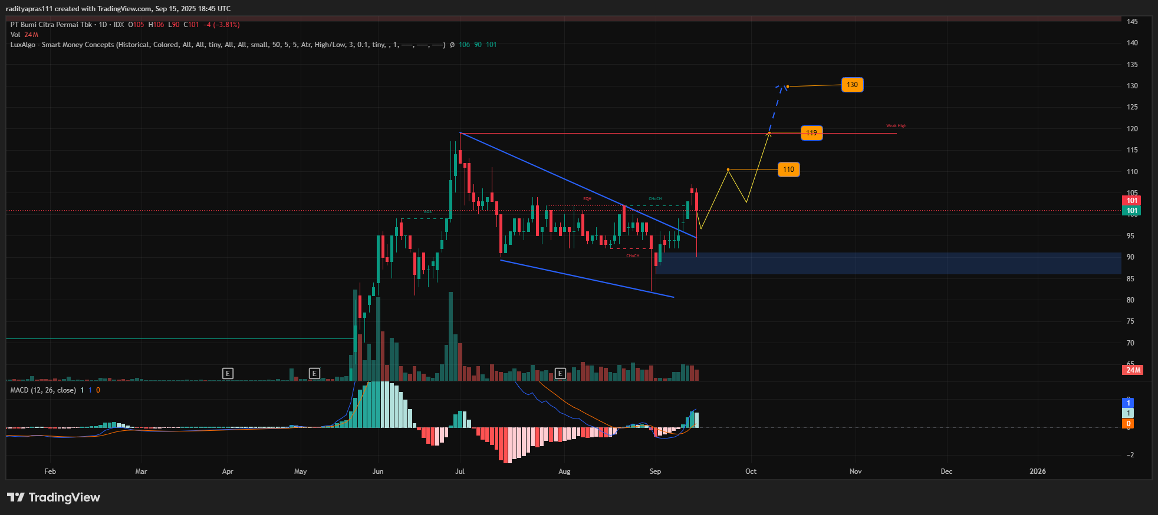Screen dimensions: 1158x515
Task: Select the MACD (12, 26, close) legend
Action: [x=43, y=390]
